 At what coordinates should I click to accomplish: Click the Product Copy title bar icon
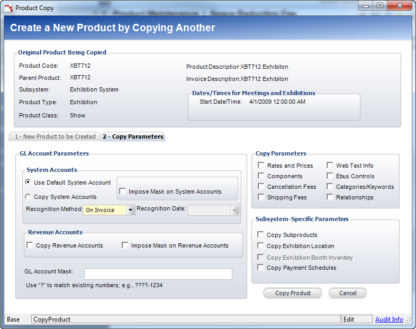coord(8,8)
